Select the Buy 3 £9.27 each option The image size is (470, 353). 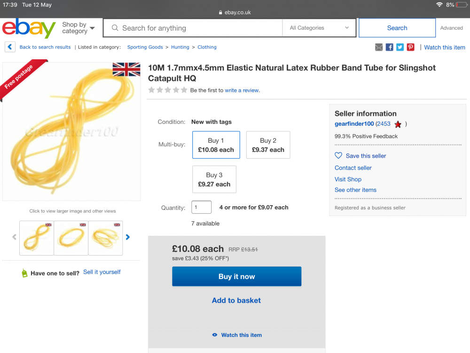pos(214,179)
